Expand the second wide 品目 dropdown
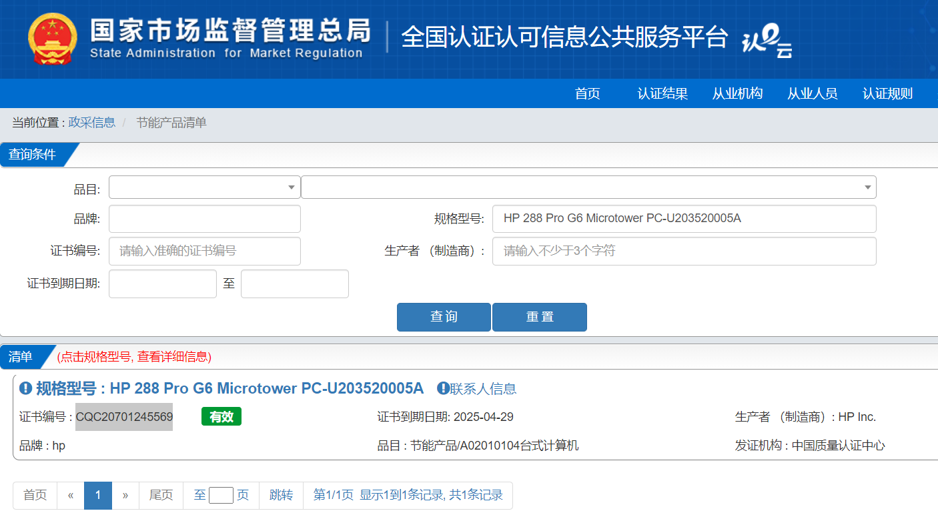Image resolution: width=938 pixels, height=517 pixels. (x=588, y=187)
